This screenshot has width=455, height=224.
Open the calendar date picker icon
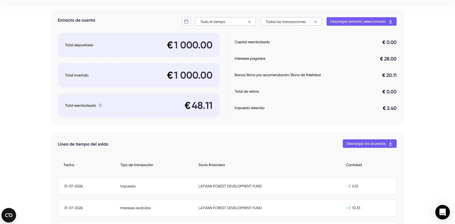186,22
